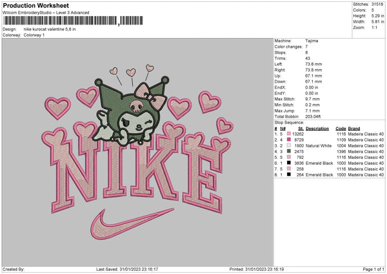Screen dimensions: 387x274
Task: Click the 'Stop Sequence:' heading
Action: click(289, 123)
